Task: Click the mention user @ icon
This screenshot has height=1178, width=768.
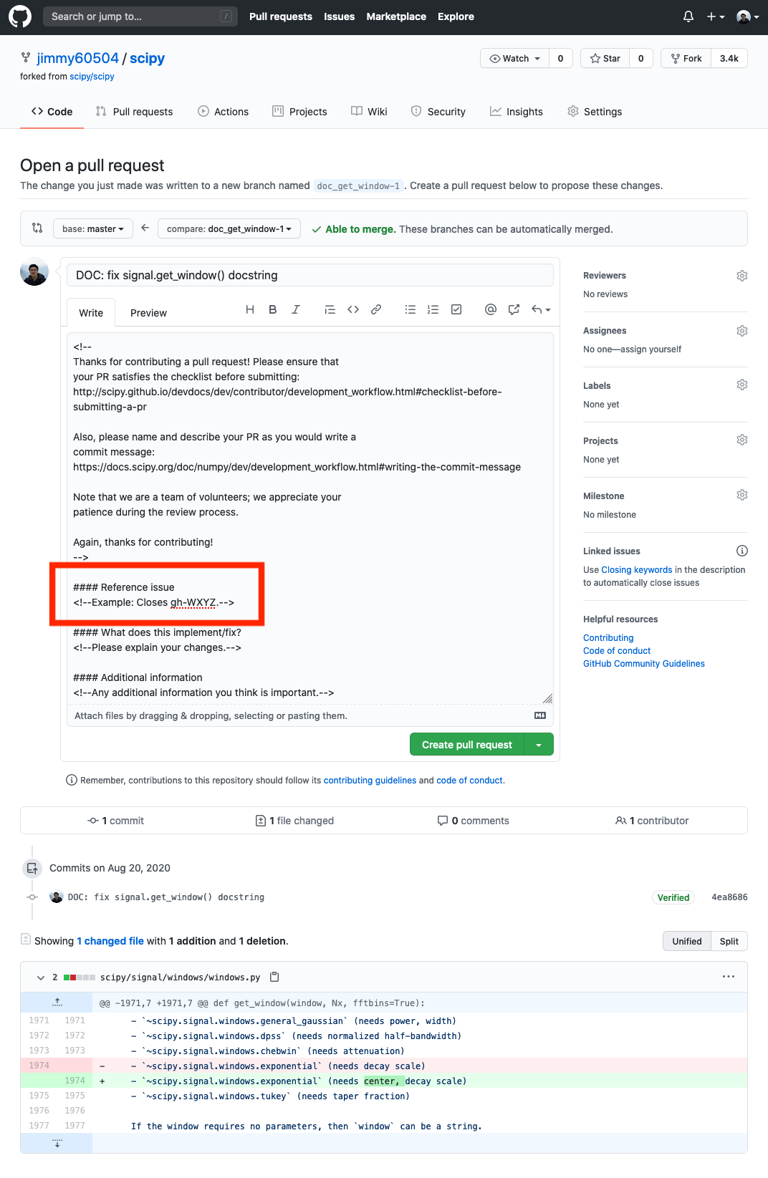Action: [x=491, y=309]
